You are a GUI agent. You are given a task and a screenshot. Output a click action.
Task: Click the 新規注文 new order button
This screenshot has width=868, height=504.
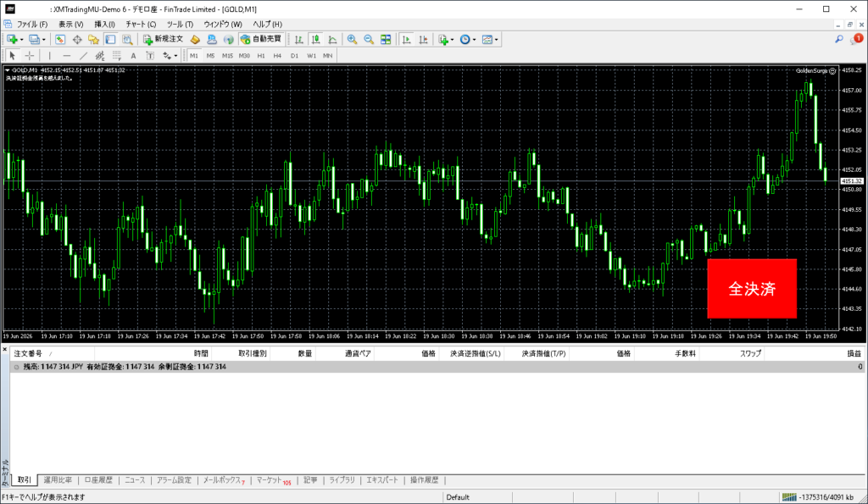tap(164, 39)
